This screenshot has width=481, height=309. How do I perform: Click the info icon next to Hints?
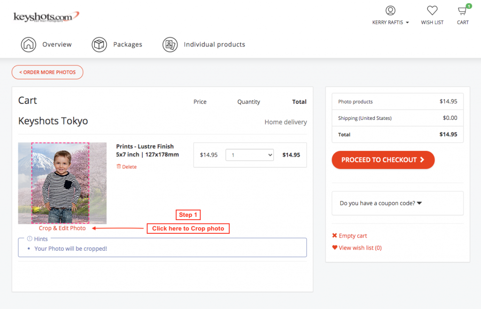(30, 239)
